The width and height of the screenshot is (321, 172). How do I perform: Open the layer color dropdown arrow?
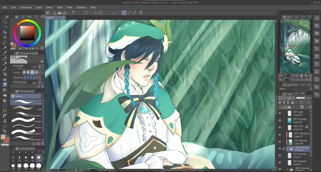[284, 98]
